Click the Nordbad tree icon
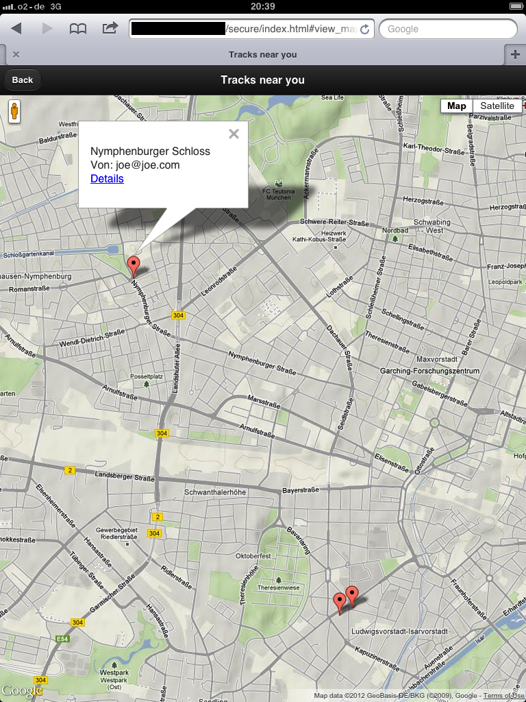Image resolution: width=526 pixels, height=702 pixels. pos(395,239)
